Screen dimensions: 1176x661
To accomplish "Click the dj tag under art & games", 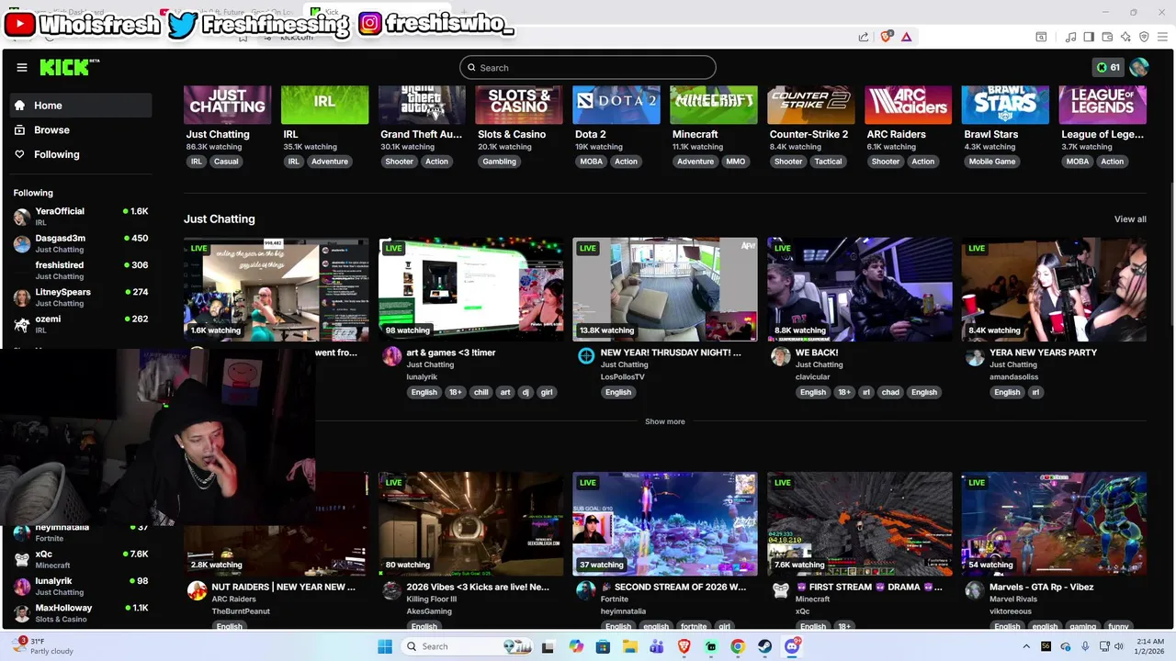I will [526, 392].
